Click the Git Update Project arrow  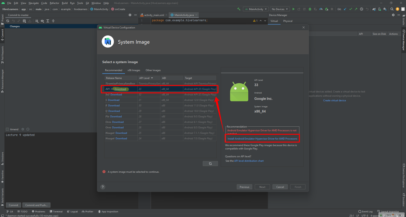[x=345, y=9]
